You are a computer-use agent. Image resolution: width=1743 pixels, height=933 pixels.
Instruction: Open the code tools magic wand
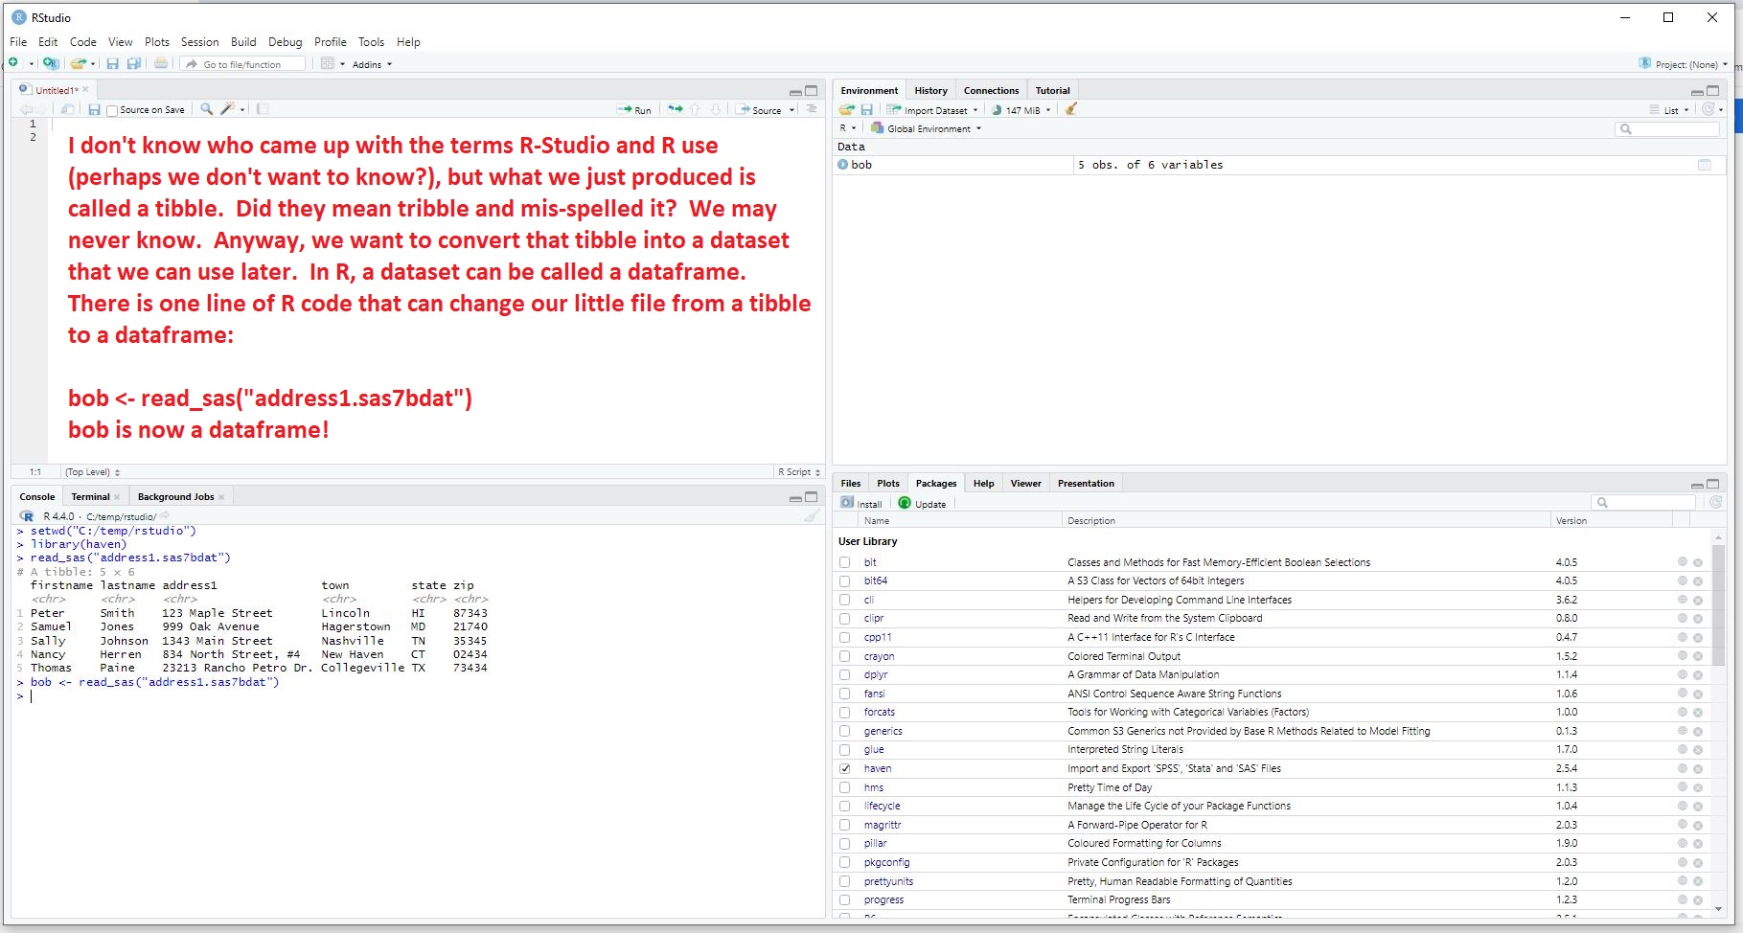point(228,110)
